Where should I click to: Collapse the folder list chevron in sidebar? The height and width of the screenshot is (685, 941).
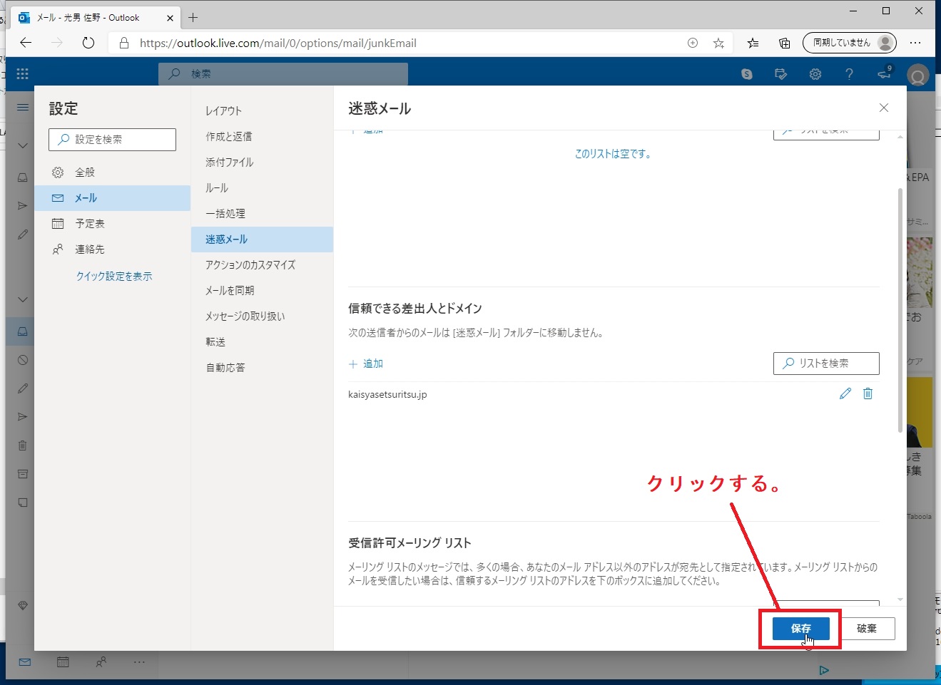[x=21, y=145]
